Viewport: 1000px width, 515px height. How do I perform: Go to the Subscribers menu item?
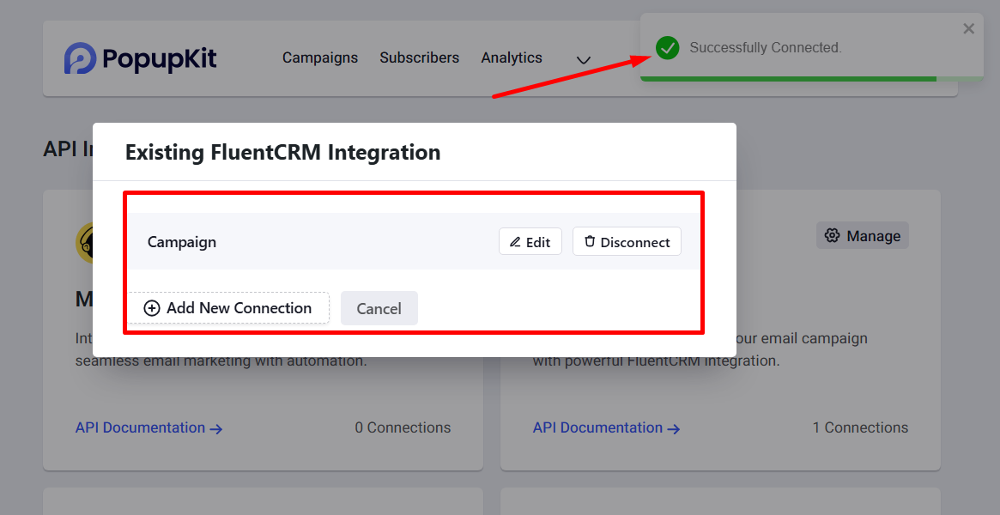point(419,58)
